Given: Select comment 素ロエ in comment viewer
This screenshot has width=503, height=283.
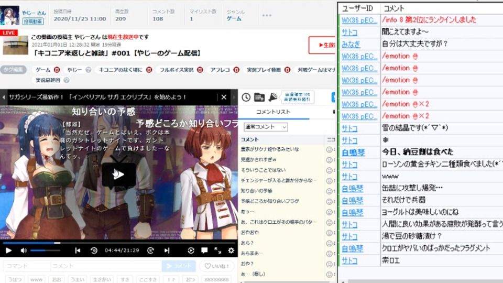Looking at the screenshot, I should (391, 260).
